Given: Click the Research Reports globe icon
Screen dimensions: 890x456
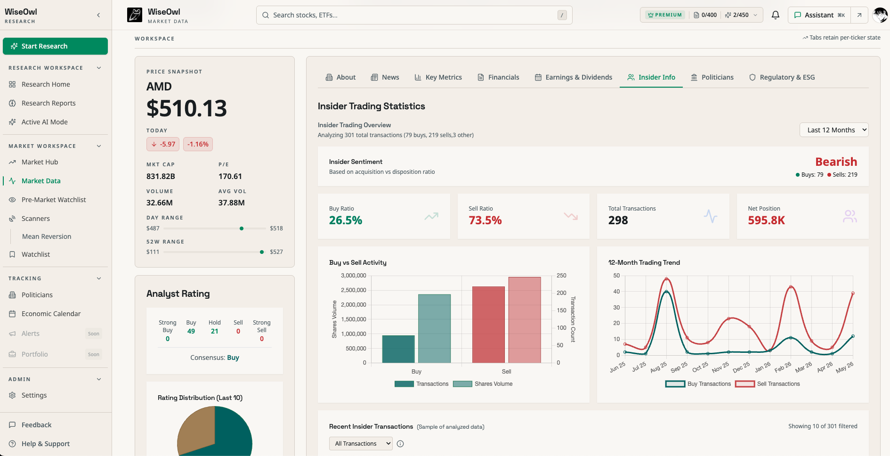Looking at the screenshot, I should [x=12, y=103].
